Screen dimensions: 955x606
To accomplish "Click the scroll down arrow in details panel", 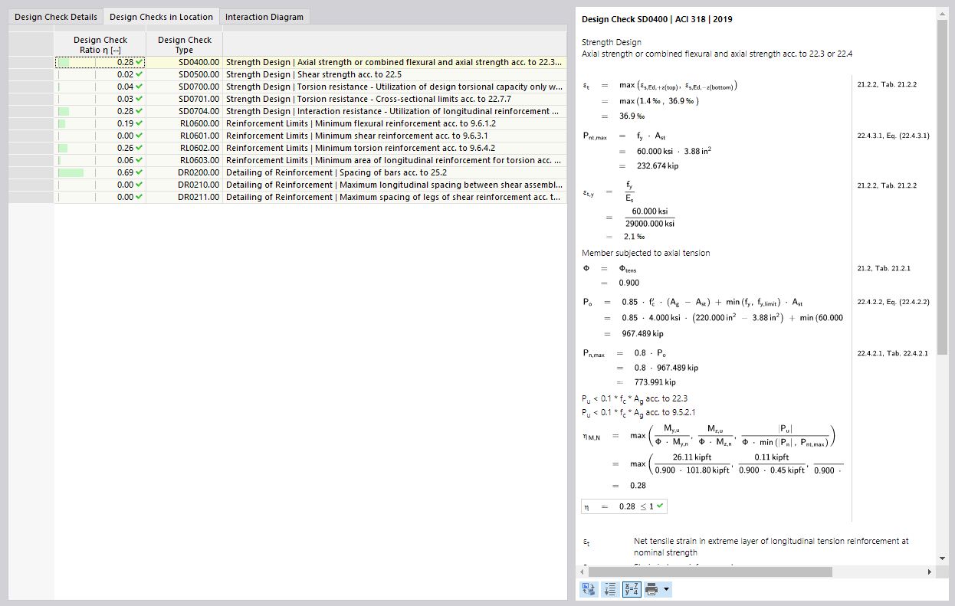I will [941, 559].
